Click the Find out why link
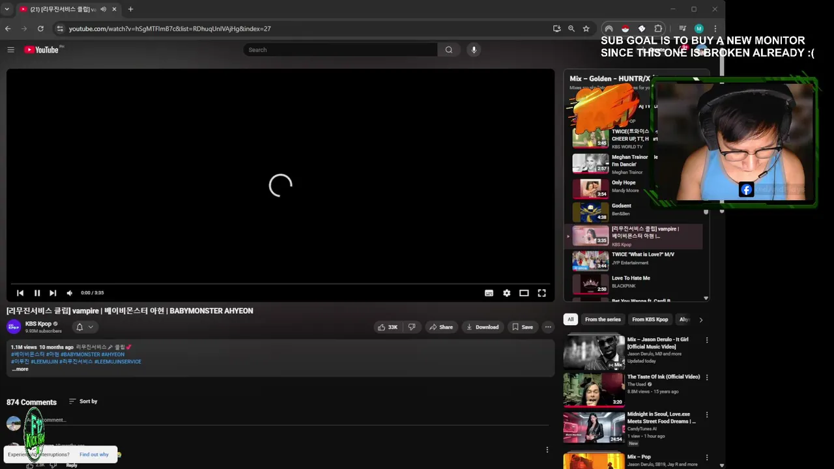Image resolution: width=834 pixels, height=469 pixels. pos(94,455)
